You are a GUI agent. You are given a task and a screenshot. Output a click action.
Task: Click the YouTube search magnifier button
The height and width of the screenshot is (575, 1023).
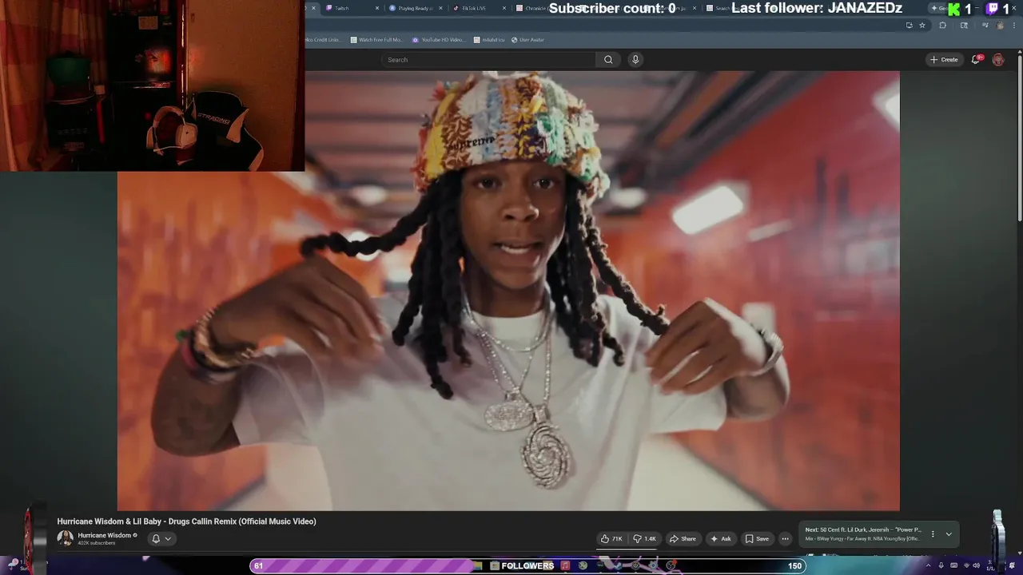pos(608,59)
